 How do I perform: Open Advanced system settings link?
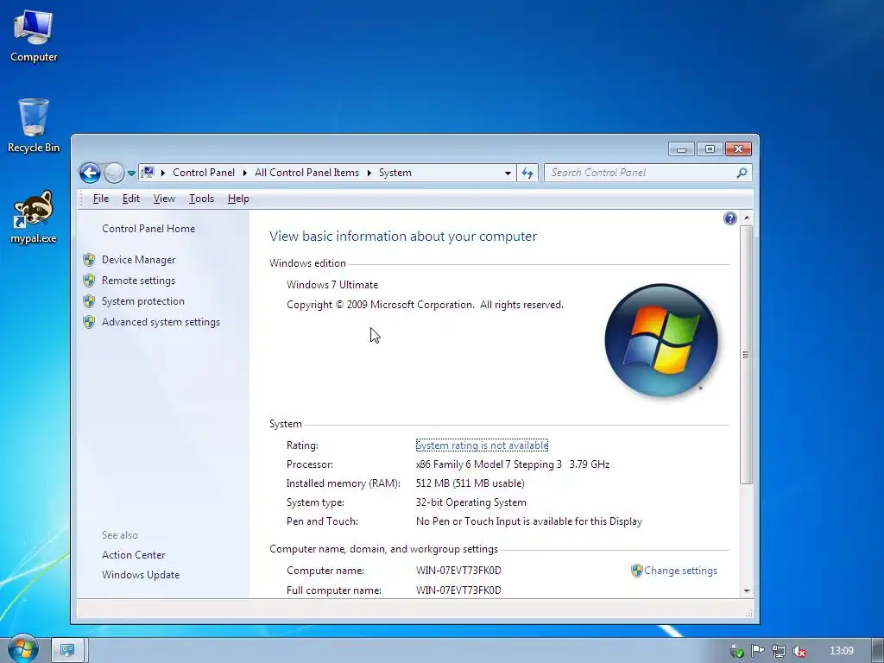pos(161,322)
